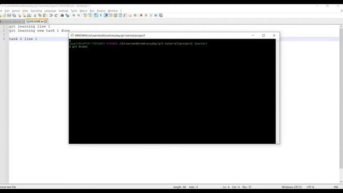Open the Macro menu

tap(84, 11)
